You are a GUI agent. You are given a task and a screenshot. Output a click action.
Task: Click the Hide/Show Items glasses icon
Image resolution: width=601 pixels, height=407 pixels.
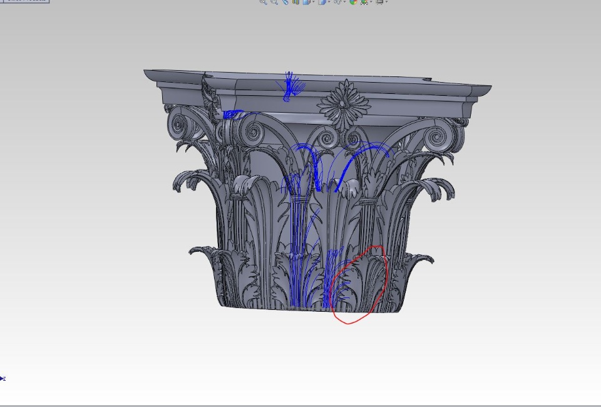[337, 2]
